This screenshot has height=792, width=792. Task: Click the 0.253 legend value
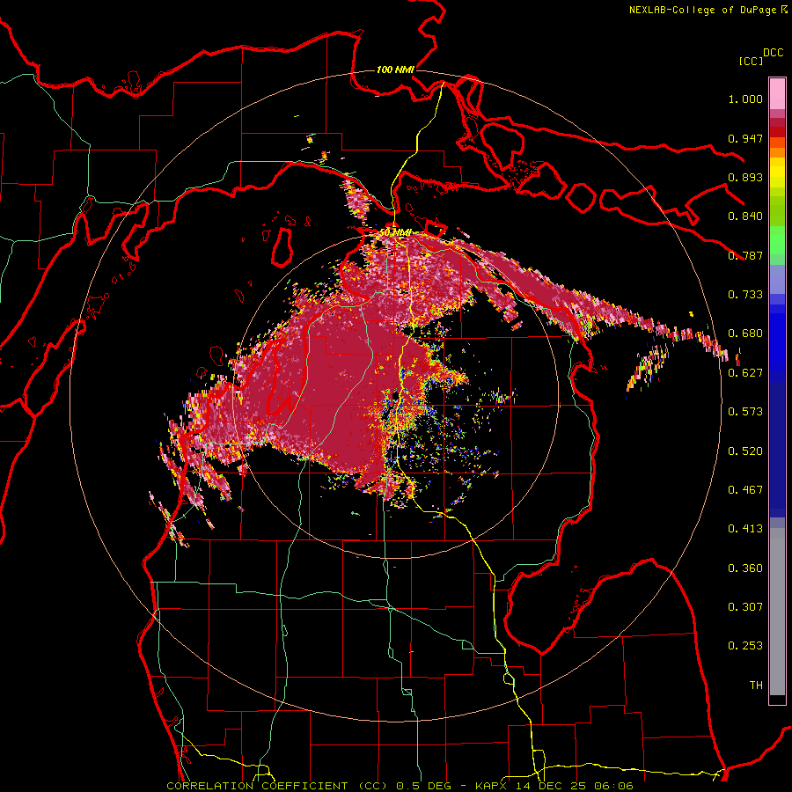[745, 646]
